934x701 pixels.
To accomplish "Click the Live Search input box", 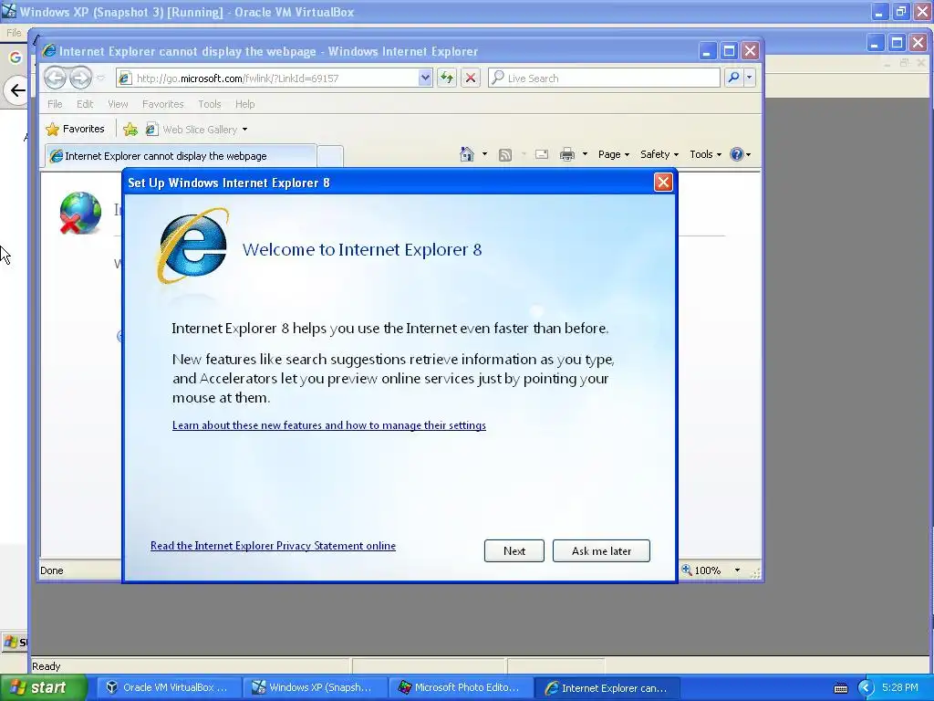I will 604,78.
